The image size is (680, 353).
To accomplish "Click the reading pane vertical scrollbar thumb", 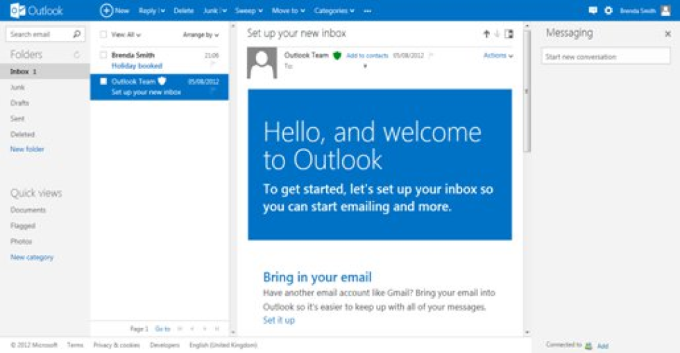I will click(527, 91).
